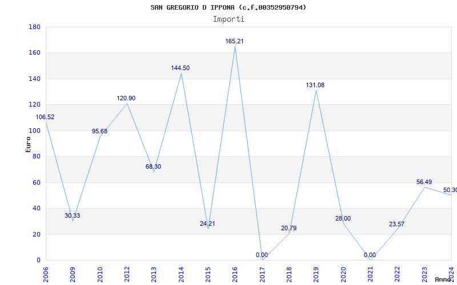Viewport: 457px width, 285px height.
Task: Select the 120.90 data label
Action: 126,98
